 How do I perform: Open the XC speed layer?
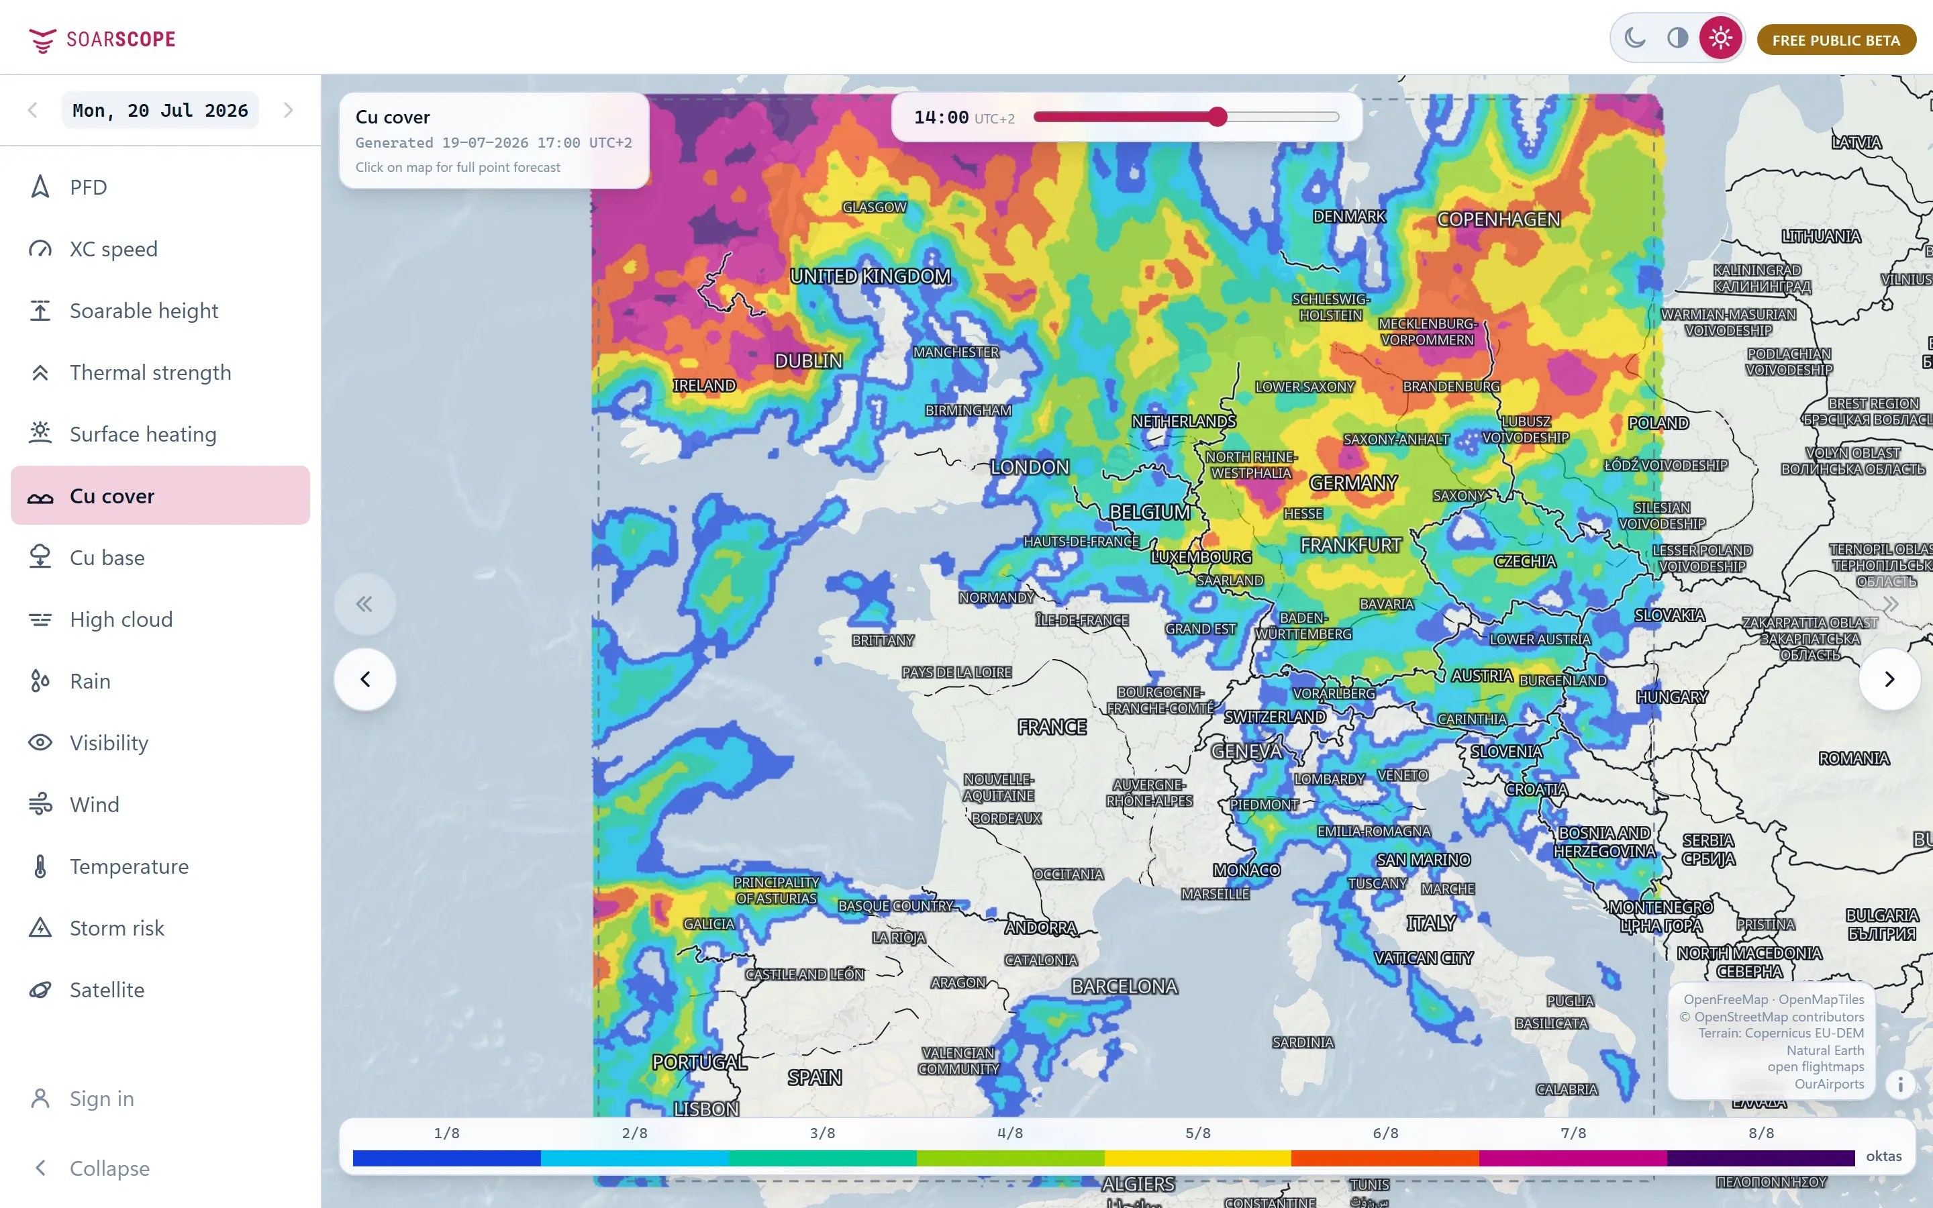[160, 249]
